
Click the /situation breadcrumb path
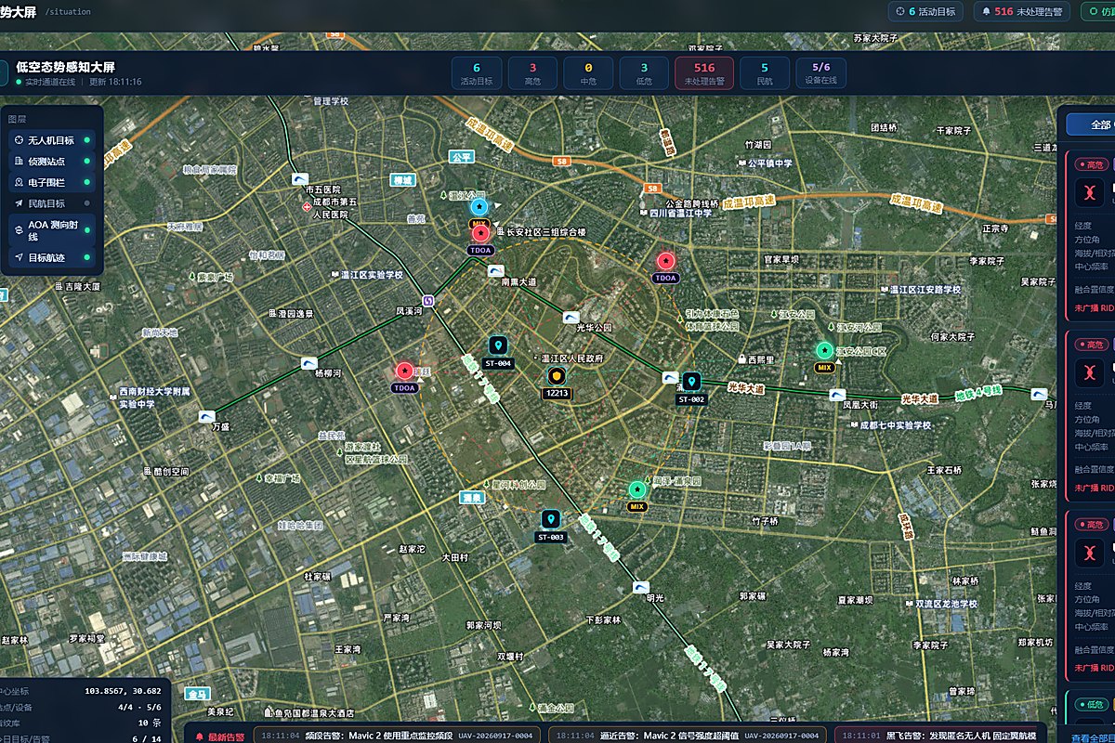tap(68, 11)
